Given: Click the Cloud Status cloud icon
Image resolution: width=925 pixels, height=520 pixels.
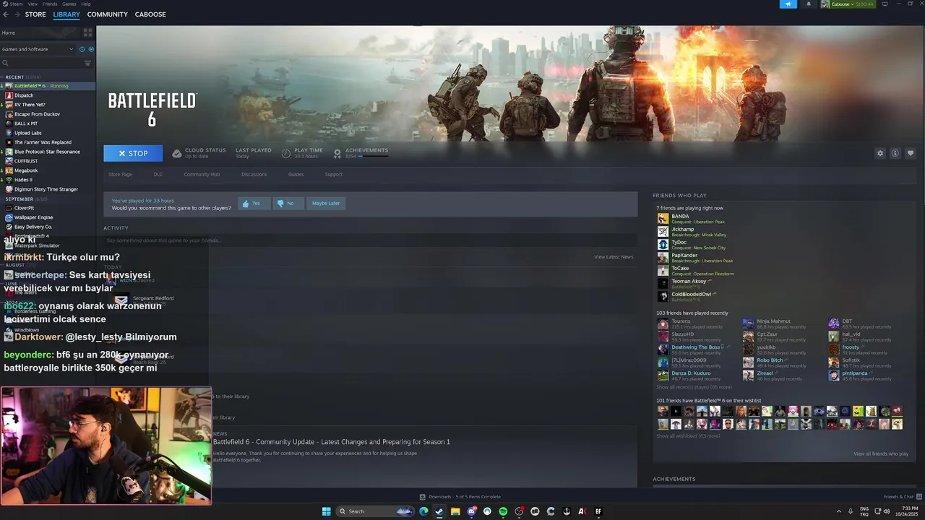Looking at the screenshot, I should 177,153.
